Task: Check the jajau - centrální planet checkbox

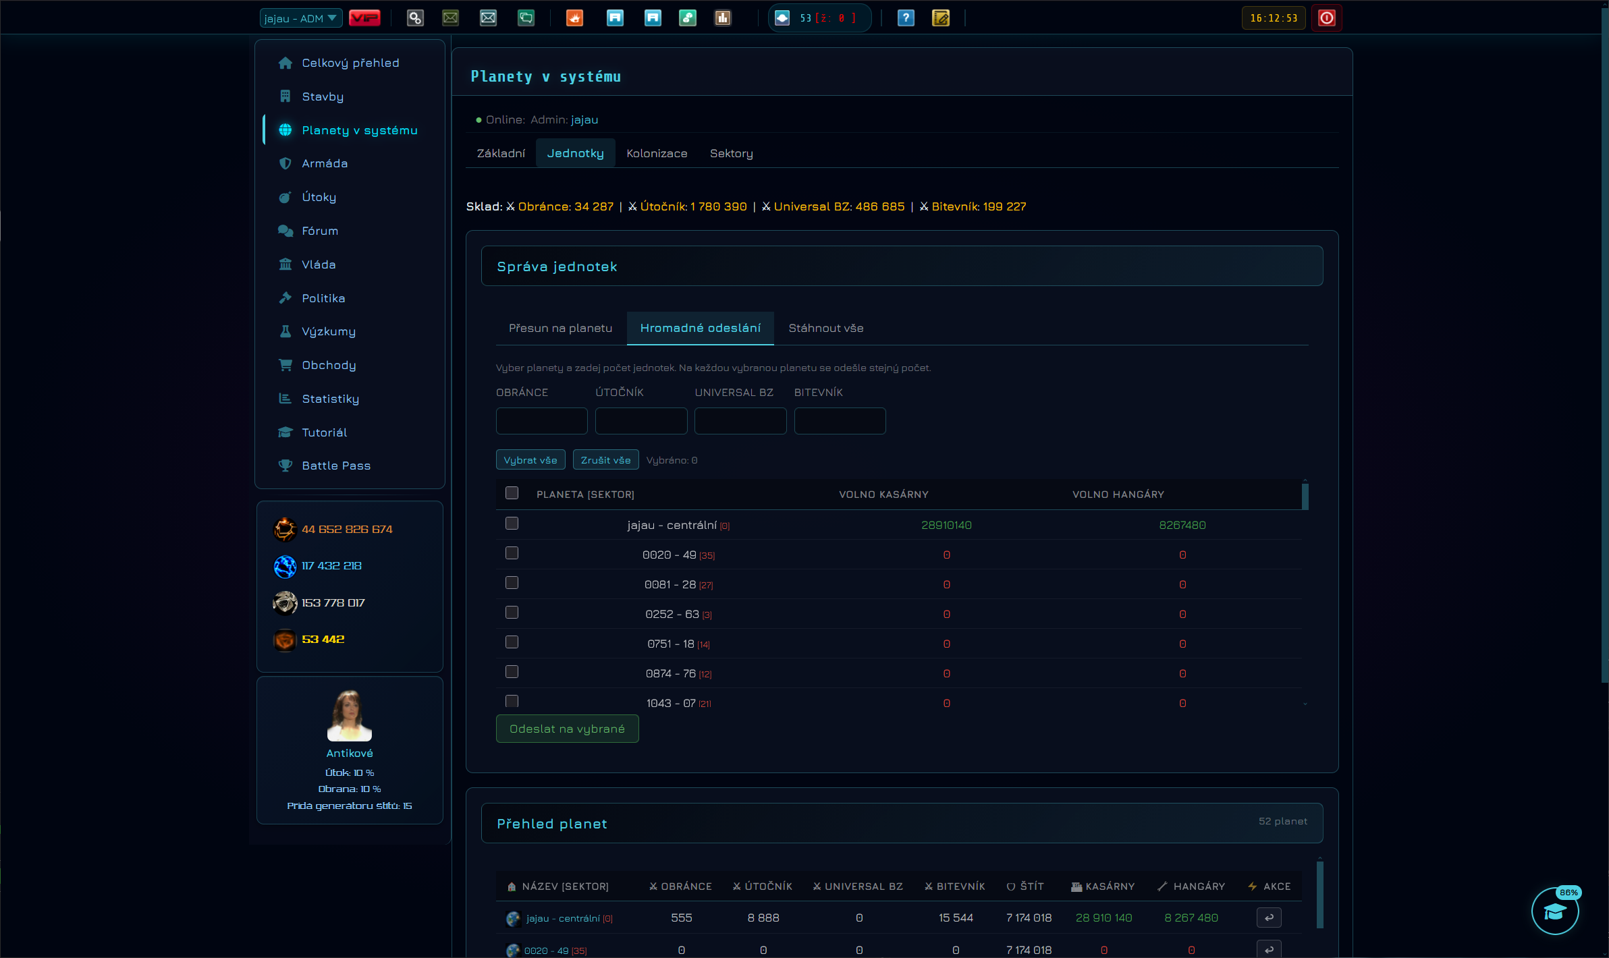Action: (512, 524)
